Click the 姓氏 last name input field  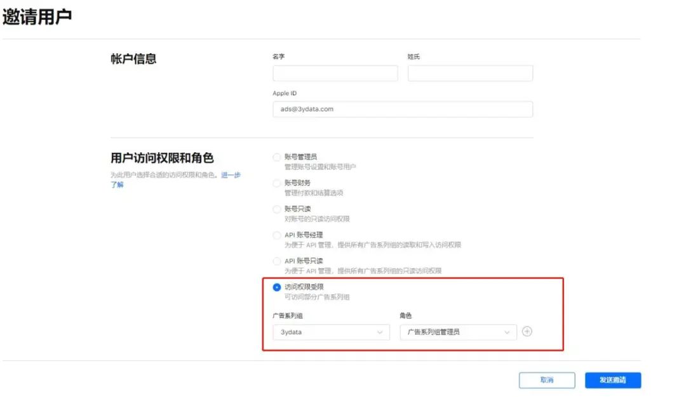tap(470, 73)
